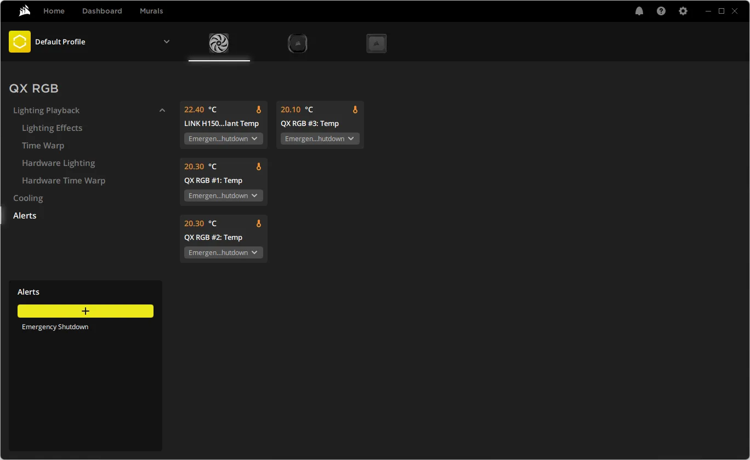Maximize the iCUE window
Image resolution: width=750 pixels, height=460 pixels.
721,11
